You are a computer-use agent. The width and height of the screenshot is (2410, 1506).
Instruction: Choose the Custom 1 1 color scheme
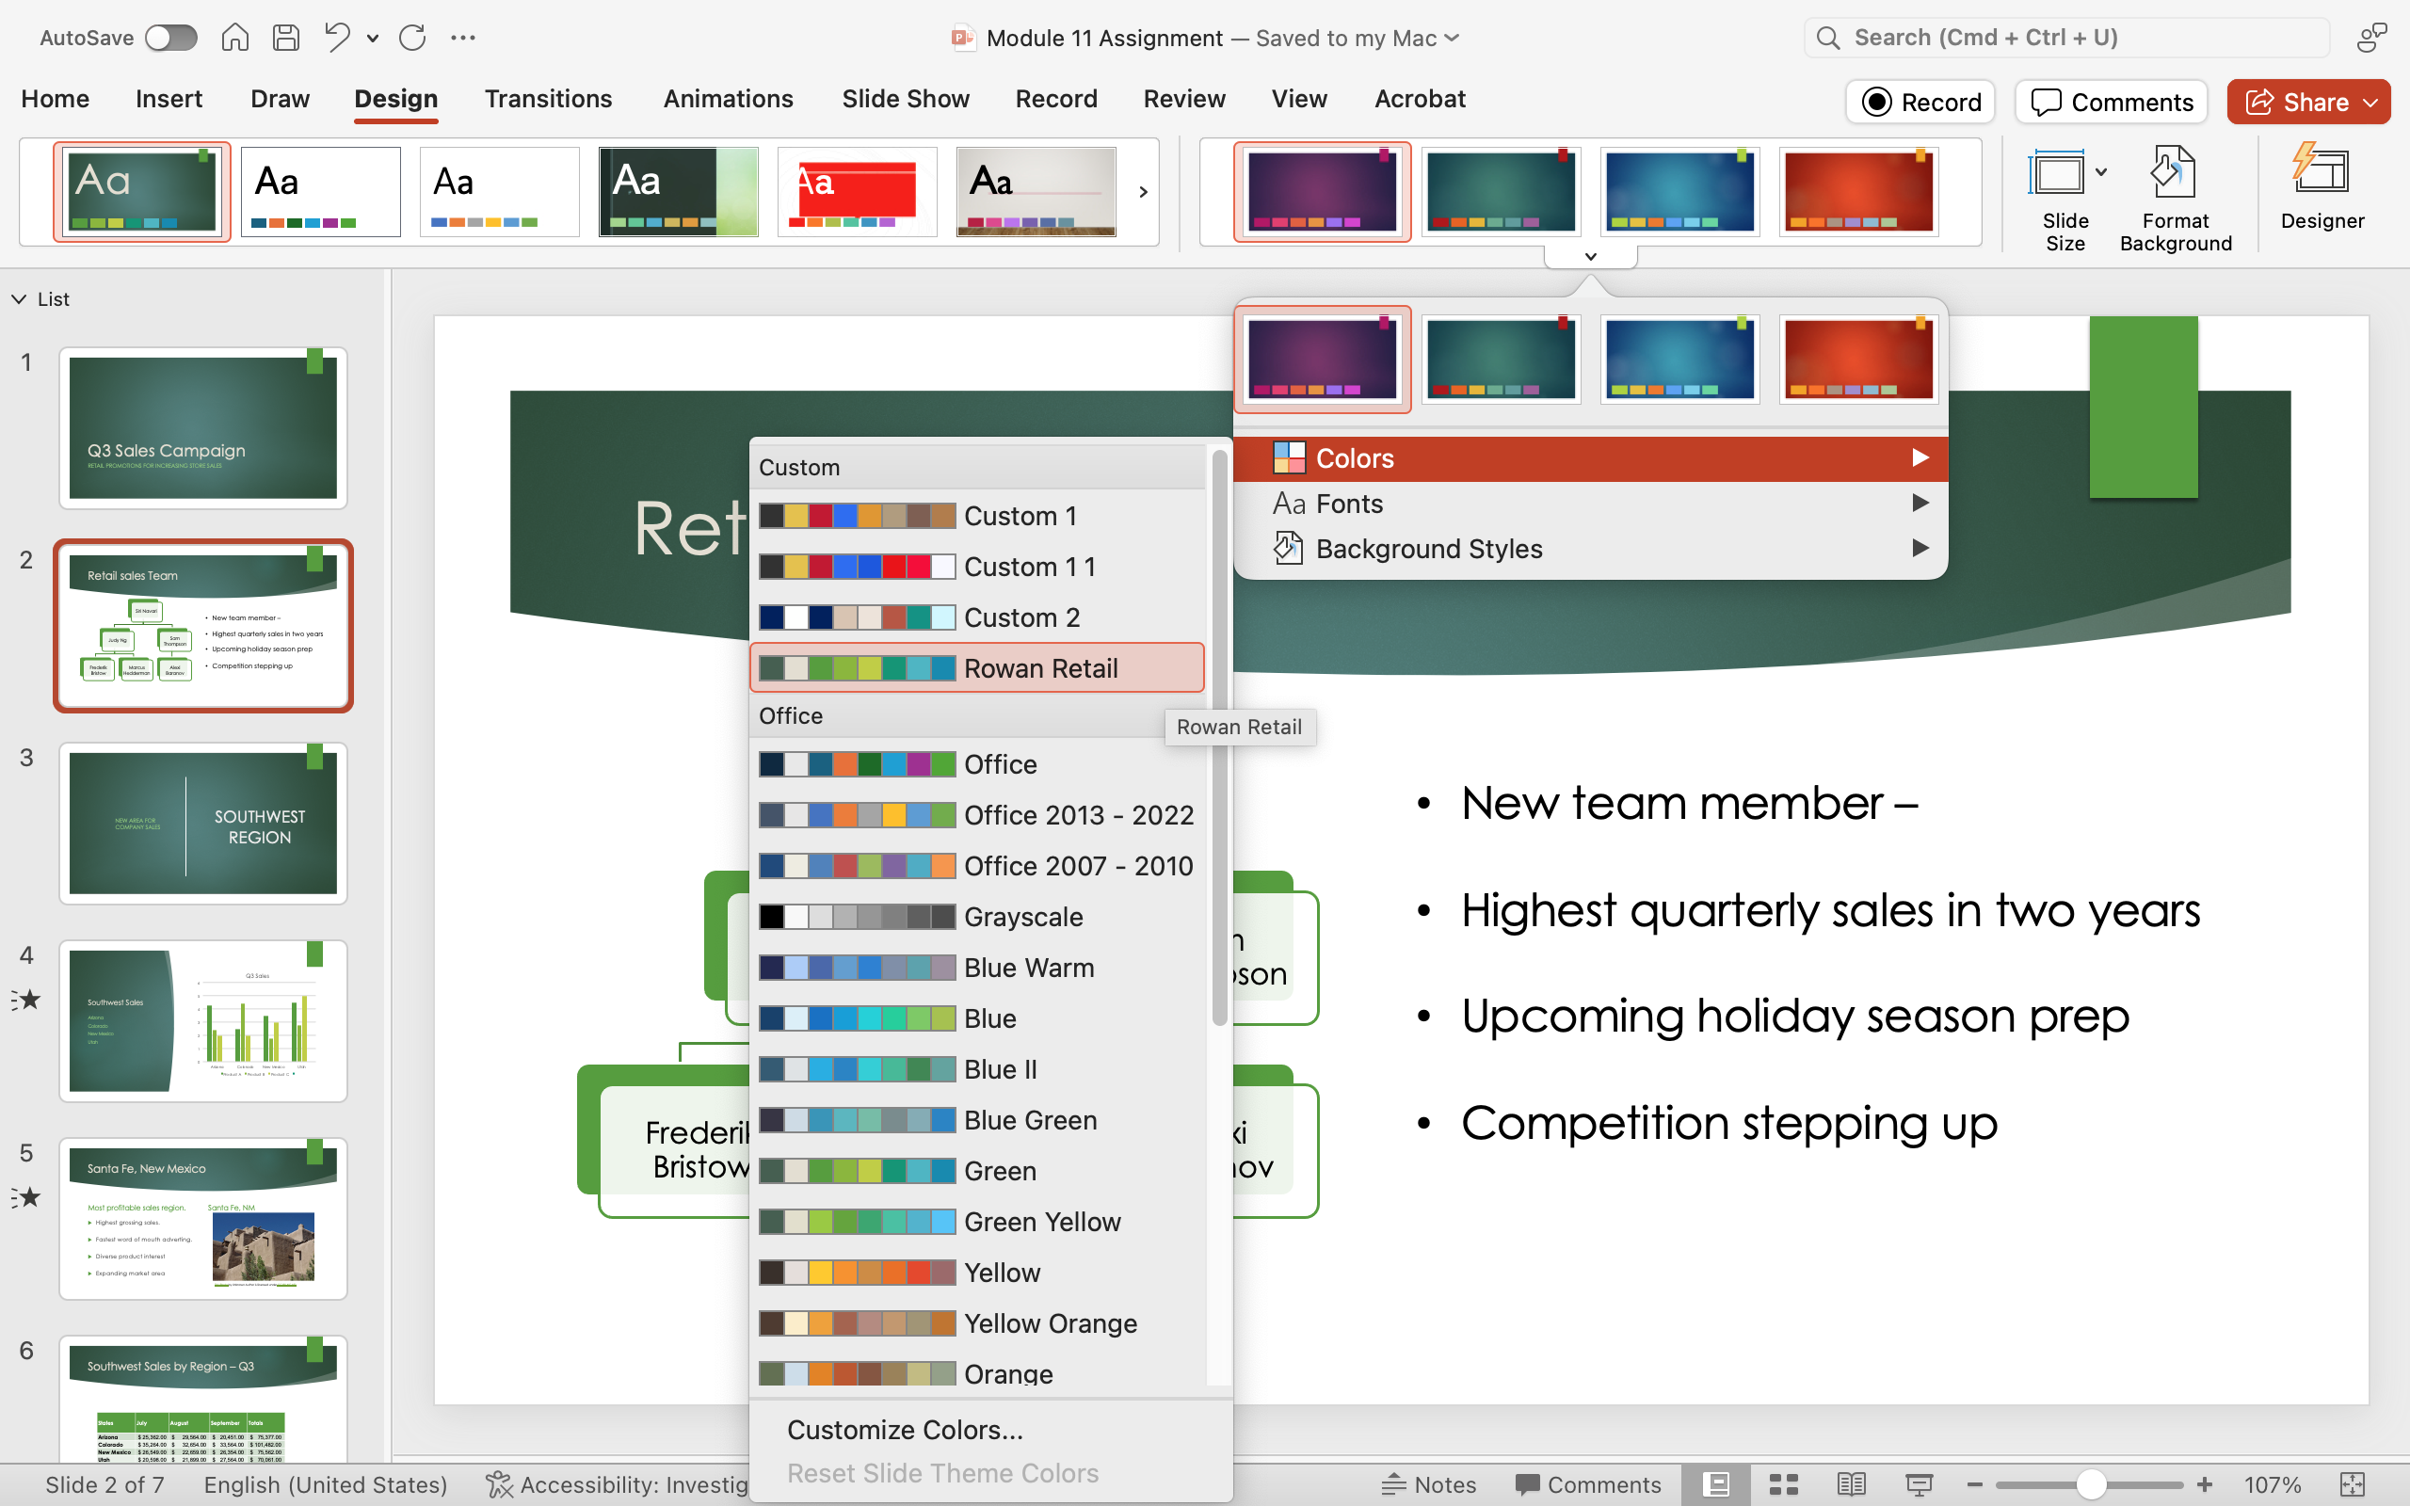pyautogui.click(x=978, y=567)
